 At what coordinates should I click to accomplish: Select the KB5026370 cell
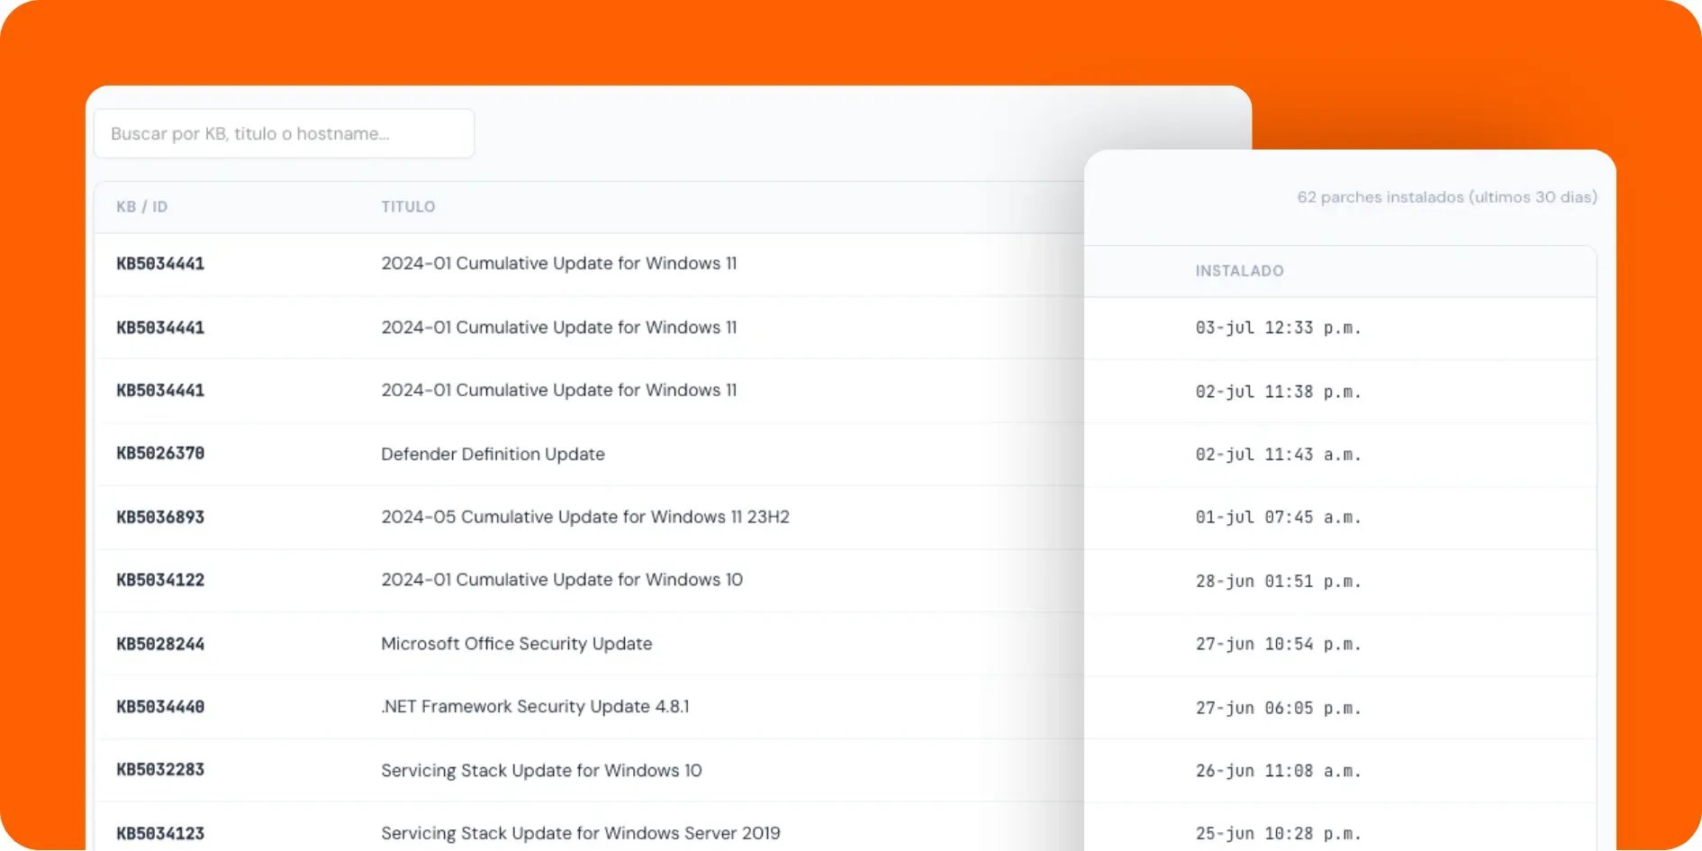pyautogui.click(x=160, y=453)
